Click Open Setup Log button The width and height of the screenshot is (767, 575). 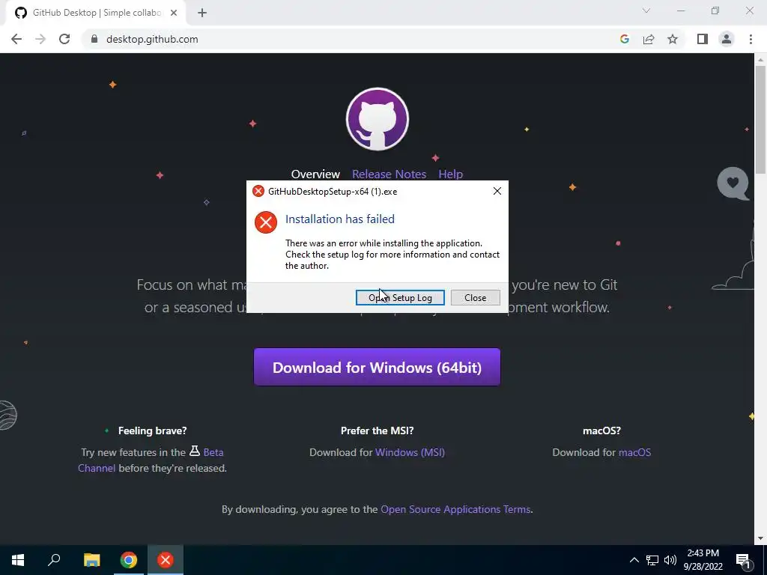point(400,298)
